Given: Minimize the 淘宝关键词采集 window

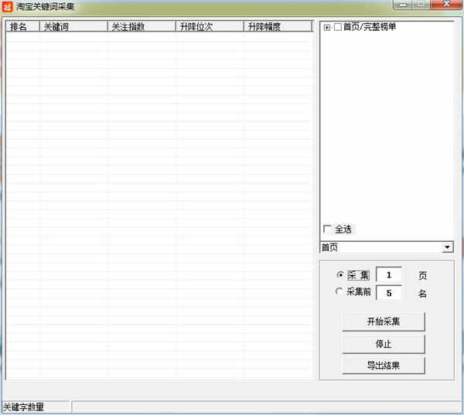Looking at the screenshot, I should [402, 5].
